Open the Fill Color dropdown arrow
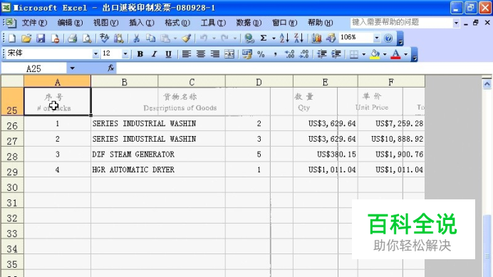This screenshot has width=493, height=277. (x=385, y=54)
